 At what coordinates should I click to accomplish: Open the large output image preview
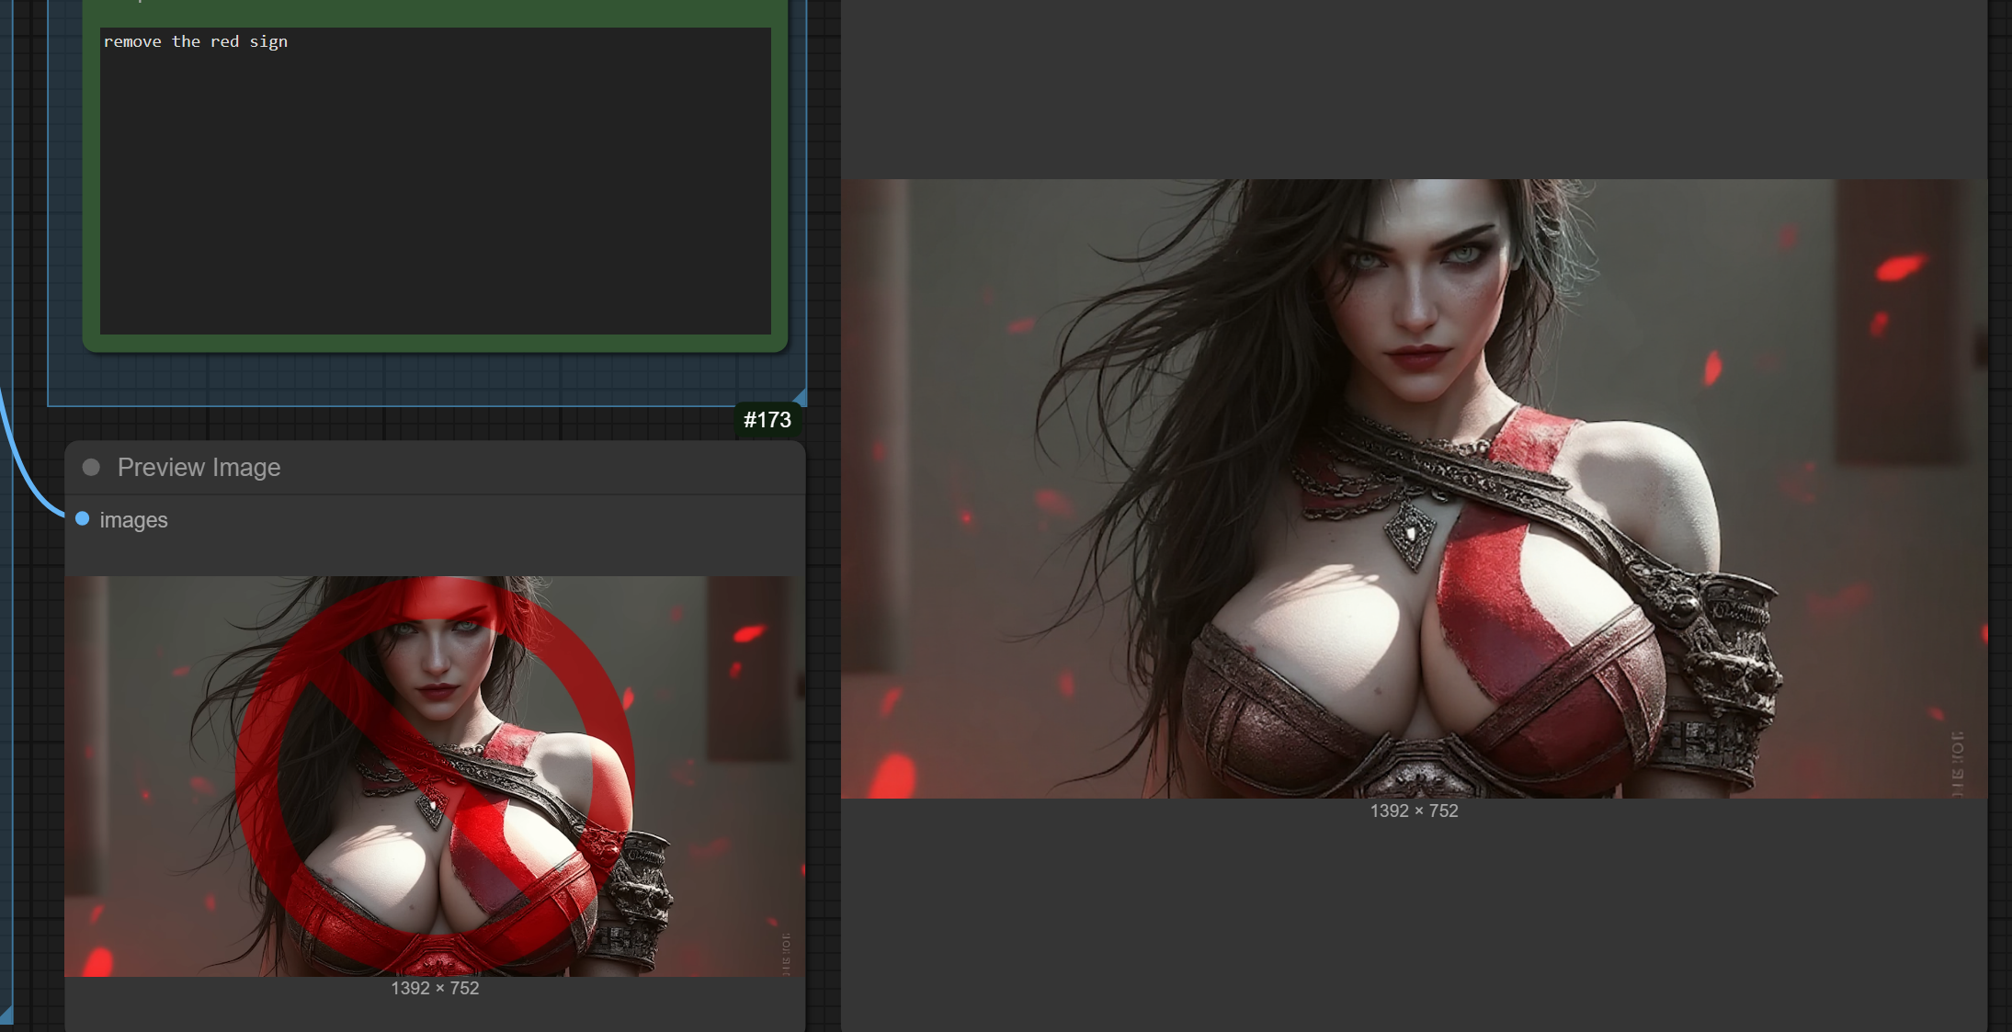pyautogui.click(x=1414, y=488)
